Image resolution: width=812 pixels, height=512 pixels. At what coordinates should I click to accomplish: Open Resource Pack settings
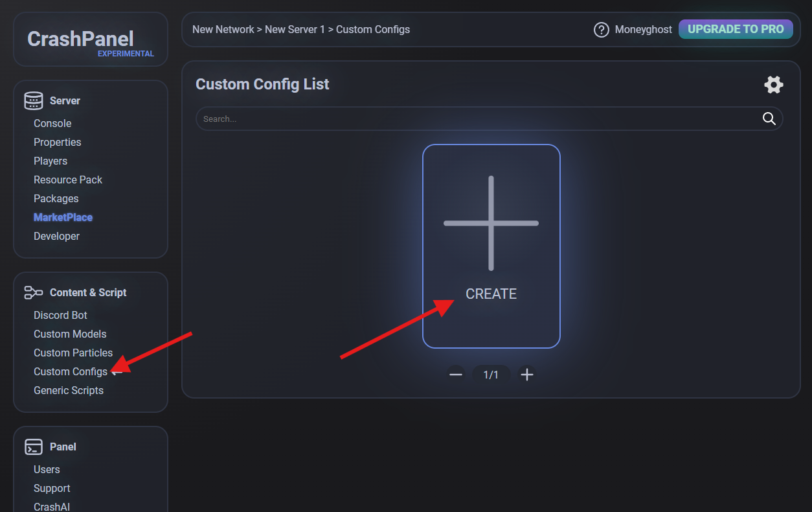pyautogui.click(x=68, y=180)
